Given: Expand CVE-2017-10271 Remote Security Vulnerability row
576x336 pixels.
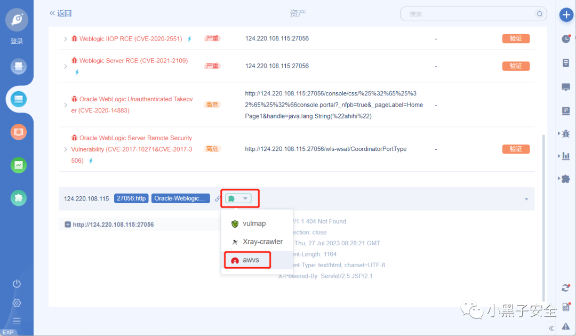Looking at the screenshot, I should pos(66,149).
